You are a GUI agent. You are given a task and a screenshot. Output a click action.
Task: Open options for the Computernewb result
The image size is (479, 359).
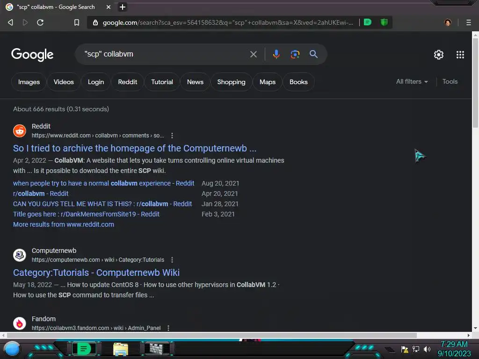click(172, 260)
